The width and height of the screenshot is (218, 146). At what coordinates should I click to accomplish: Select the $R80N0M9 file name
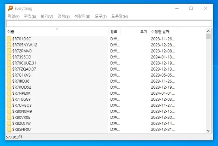point(22,111)
